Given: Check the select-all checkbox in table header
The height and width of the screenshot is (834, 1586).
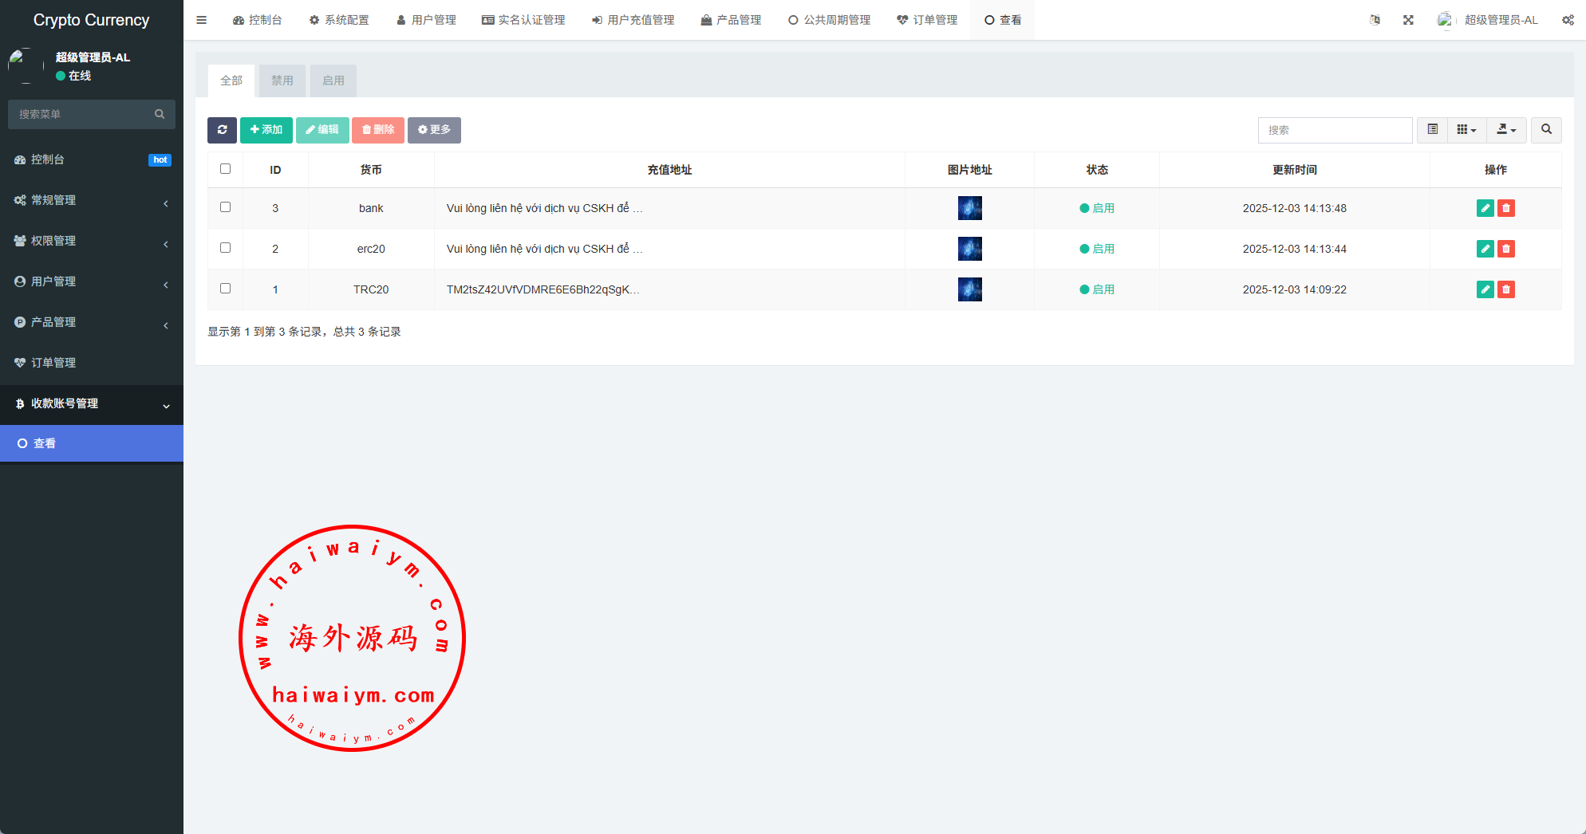Looking at the screenshot, I should pyautogui.click(x=226, y=169).
